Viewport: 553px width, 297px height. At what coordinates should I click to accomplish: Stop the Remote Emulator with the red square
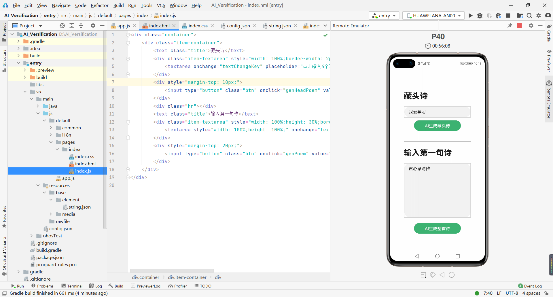[x=519, y=26]
